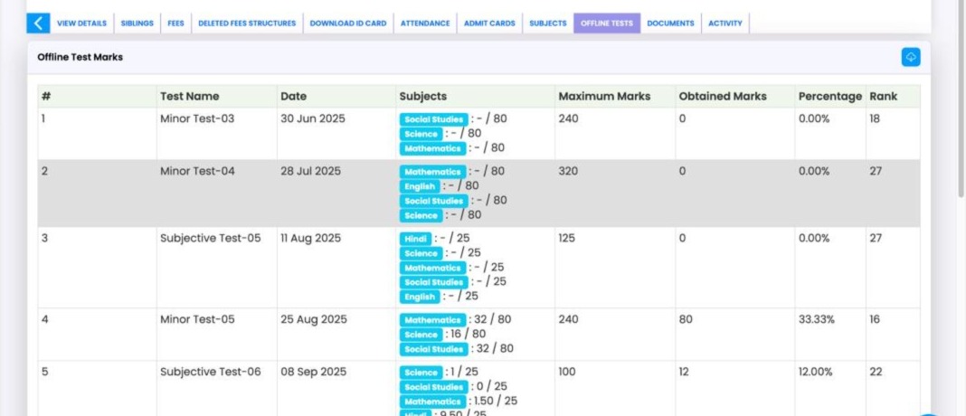Select the Offline Tests tab
Screen dimensions: 966x416
pyautogui.click(x=607, y=24)
